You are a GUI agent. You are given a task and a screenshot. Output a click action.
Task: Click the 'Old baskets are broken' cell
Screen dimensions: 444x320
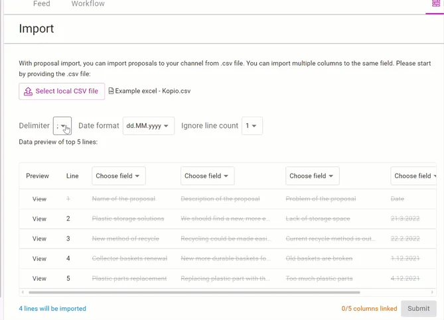pyautogui.click(x=319, y=258)
